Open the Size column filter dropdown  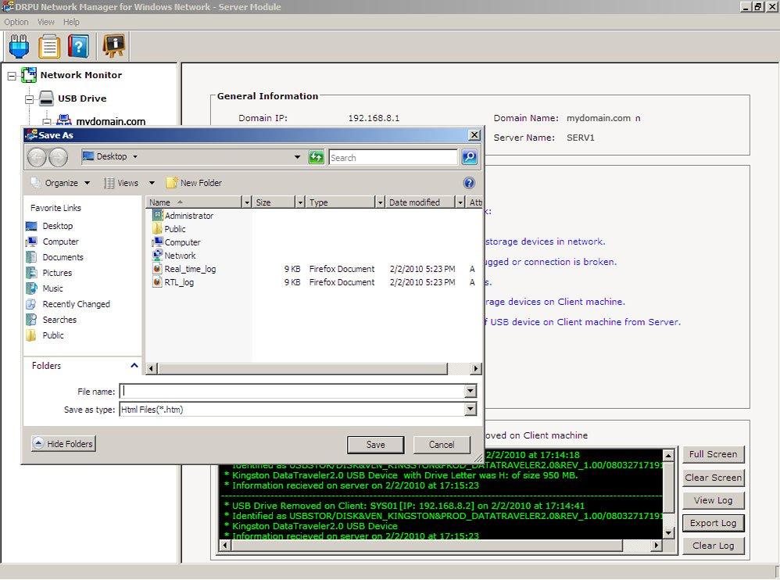click(x=300, y=202)
